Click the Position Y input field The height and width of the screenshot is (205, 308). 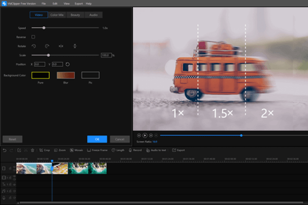pyautogui.click(x=57, y=65)
